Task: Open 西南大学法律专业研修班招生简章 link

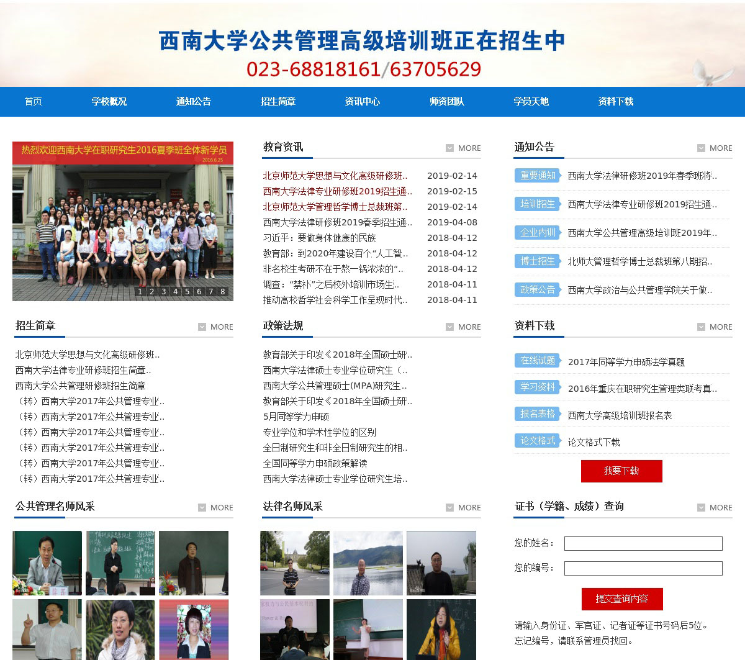Action: pyautogui.click(x=83, y=370)
